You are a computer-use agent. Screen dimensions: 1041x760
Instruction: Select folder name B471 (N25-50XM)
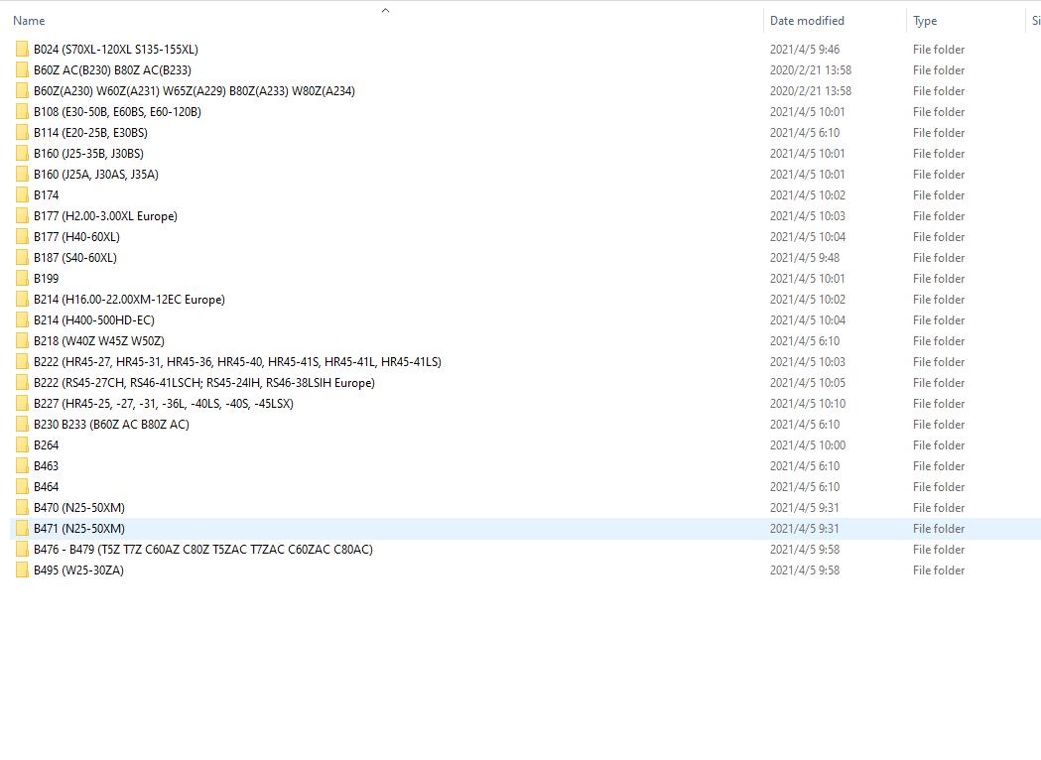(x=79, y=529)
